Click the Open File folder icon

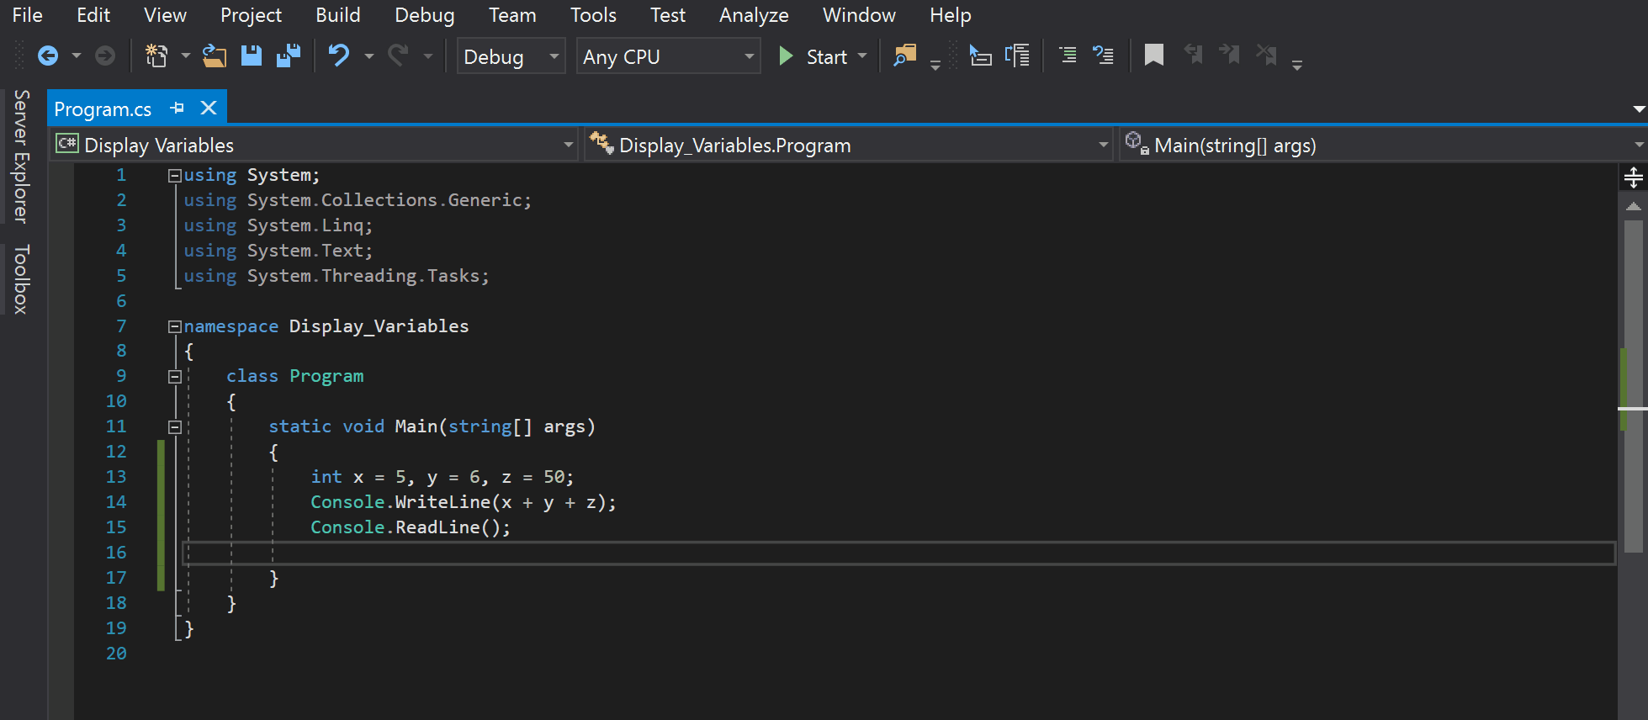[215, 56]
